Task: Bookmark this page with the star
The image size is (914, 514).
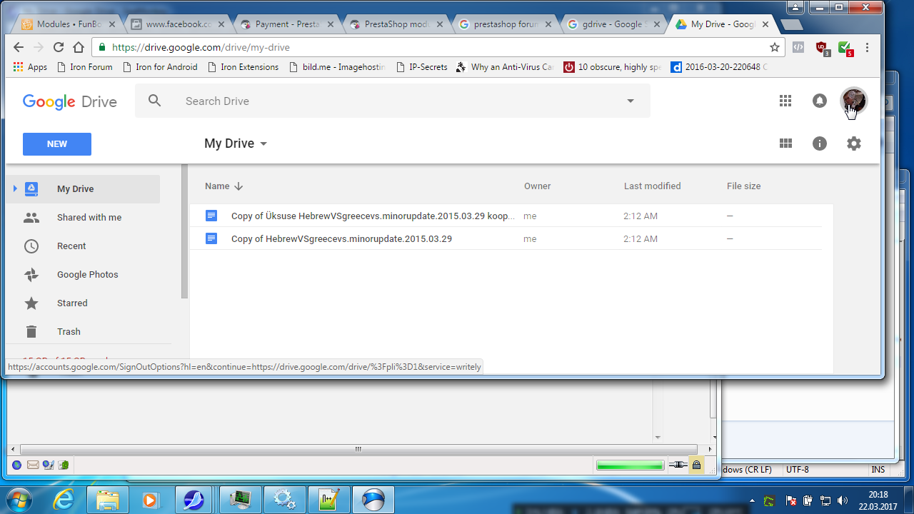Action: click(x=775, y=47)
